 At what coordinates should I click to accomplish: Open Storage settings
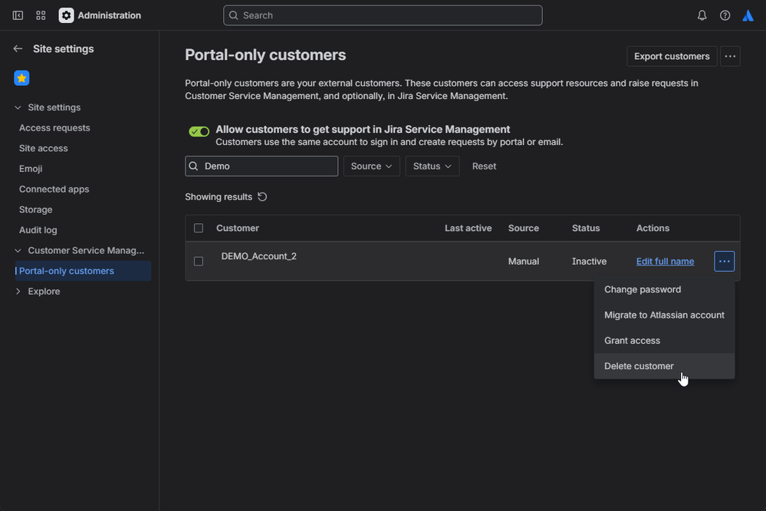36,209
